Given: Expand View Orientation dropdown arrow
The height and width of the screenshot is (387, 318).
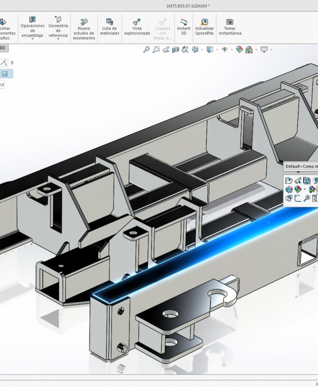Looking at the screenshot, I should pos(202,50).
